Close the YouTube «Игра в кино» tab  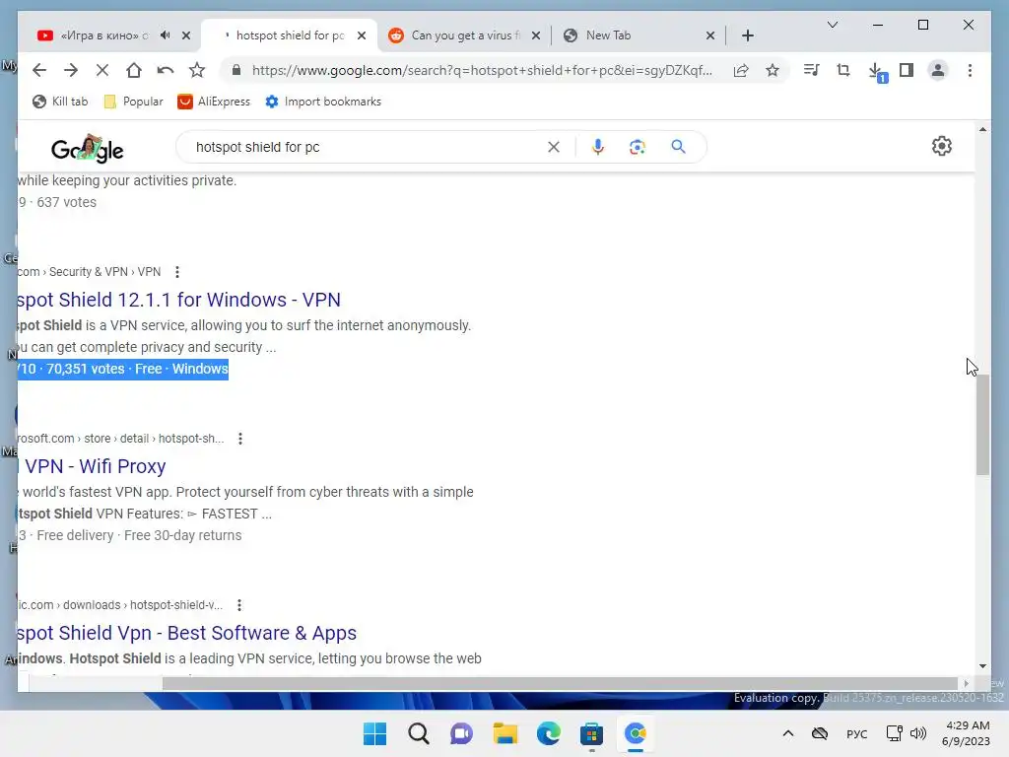[186, 35]
